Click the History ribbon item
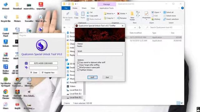 tap(156, 19)
